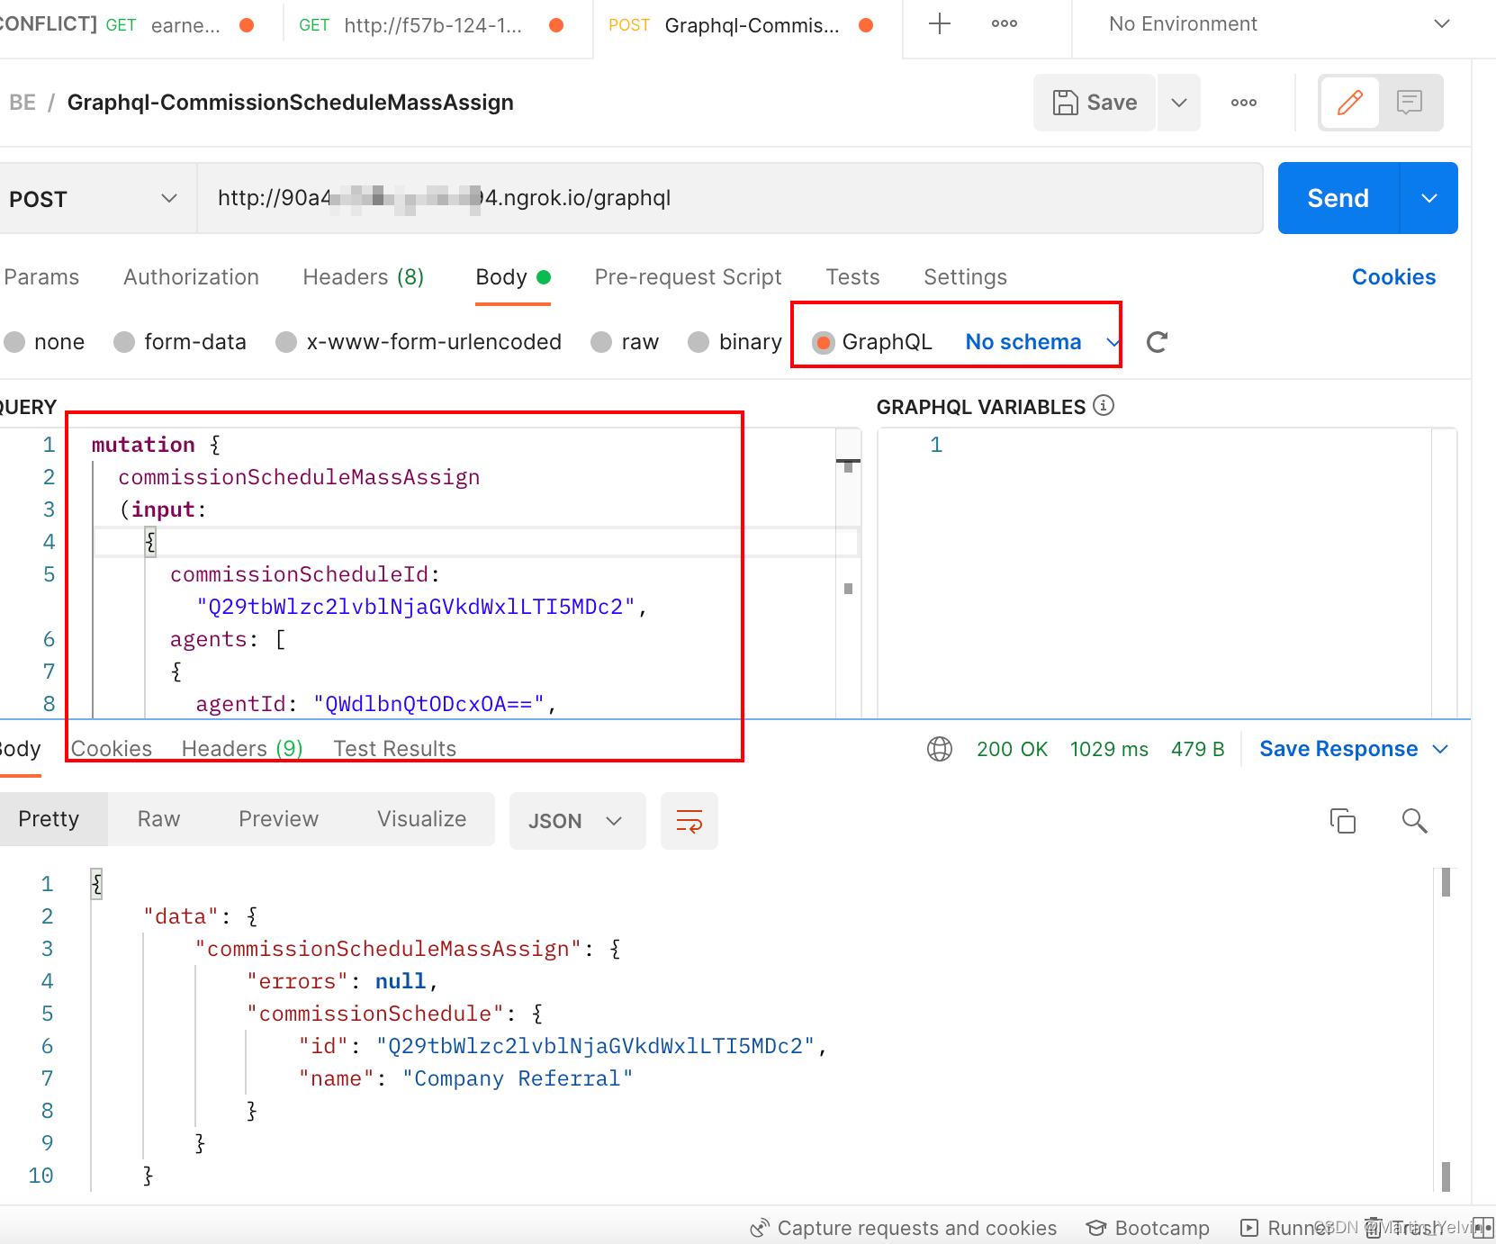Open response Headers (9) tab

pyautogui.click(x=242, y=749)
